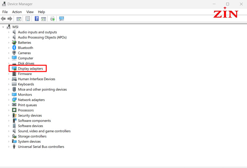Image resolution: width=247 pixels, height=168 pixels.
Task: Click the Network adapters icon
Action: click(x=14, y=100)
